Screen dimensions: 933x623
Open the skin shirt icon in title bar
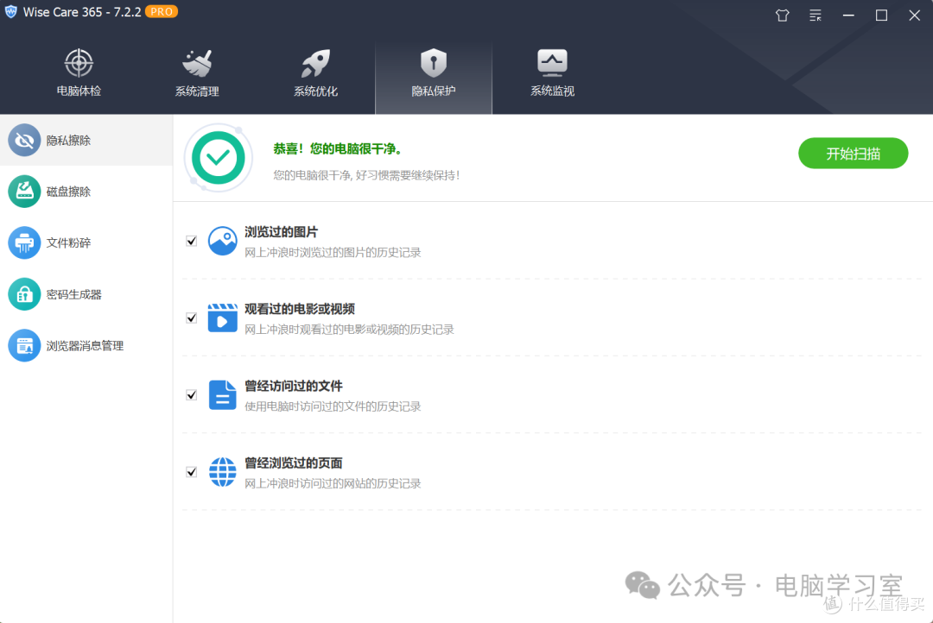click(x=783, y=16)
